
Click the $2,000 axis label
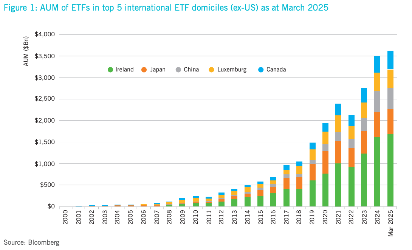(x=45, y=121)
